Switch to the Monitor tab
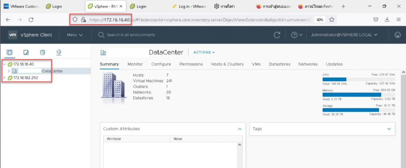Screen dimensions: 406x168 [x=135, y=64]
